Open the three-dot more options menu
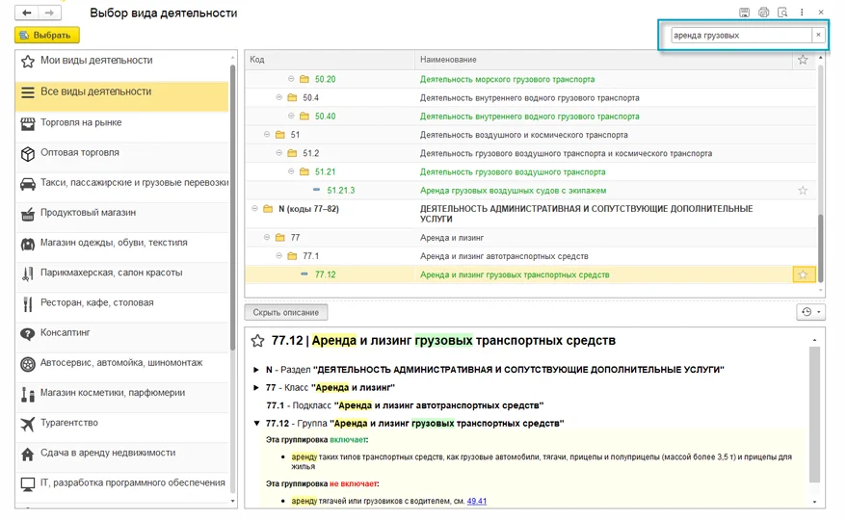The width and height of the screenshot is (847, 520). tap(801, 13)
